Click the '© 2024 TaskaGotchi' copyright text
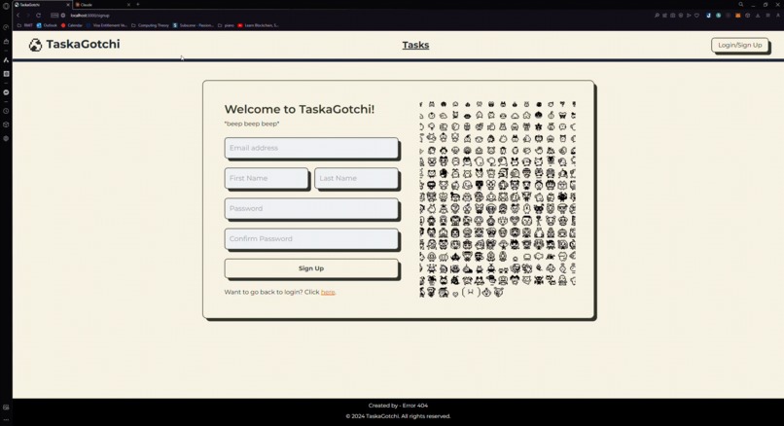 (x=398, y=416)
